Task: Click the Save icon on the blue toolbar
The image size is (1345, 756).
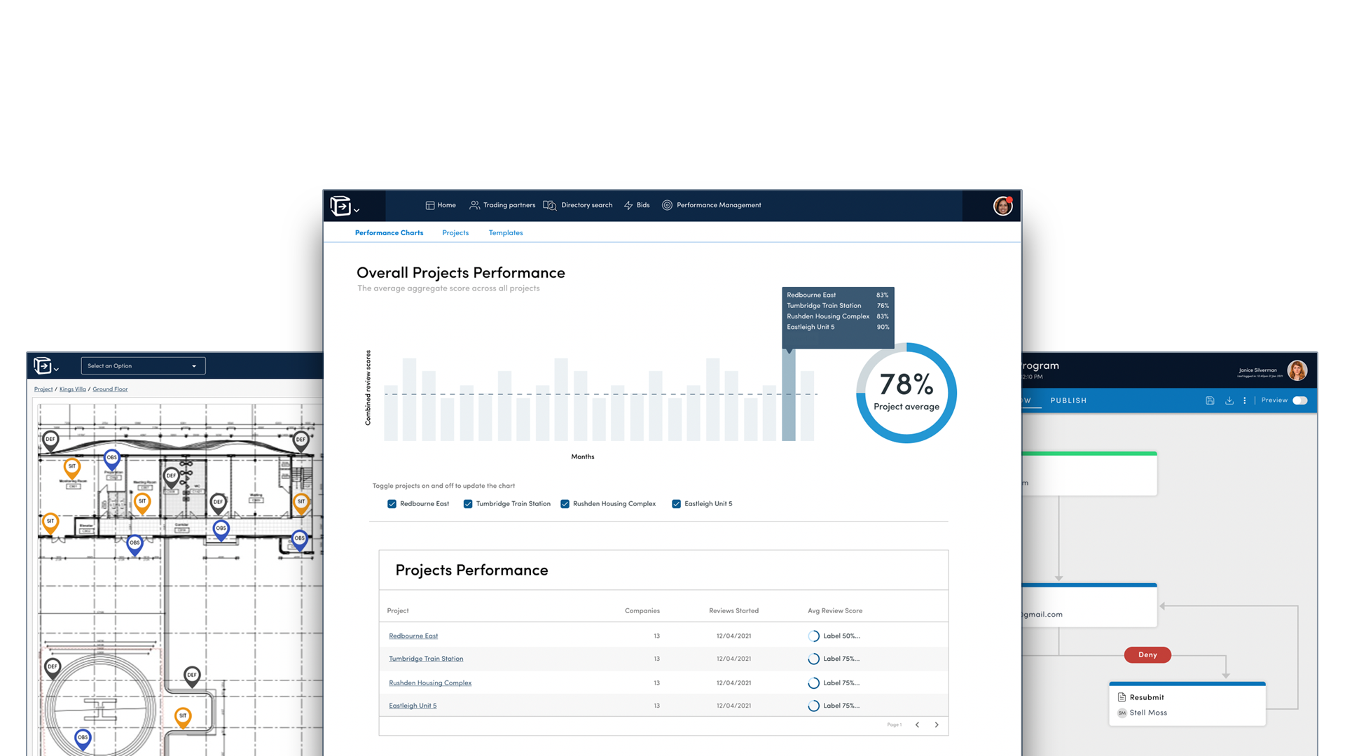Action: [x=1210, y=400]
